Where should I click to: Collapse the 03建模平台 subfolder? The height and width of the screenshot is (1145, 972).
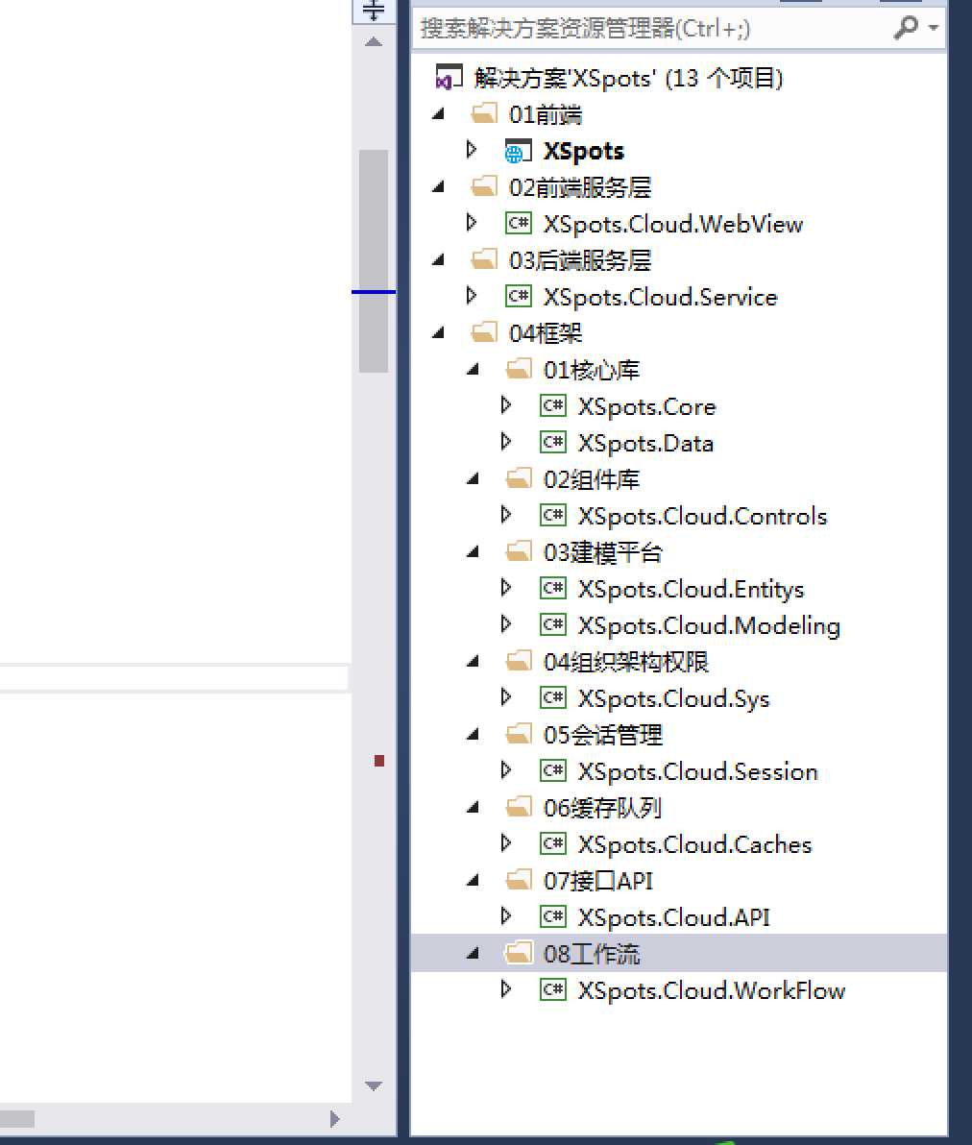click(473, 552)
